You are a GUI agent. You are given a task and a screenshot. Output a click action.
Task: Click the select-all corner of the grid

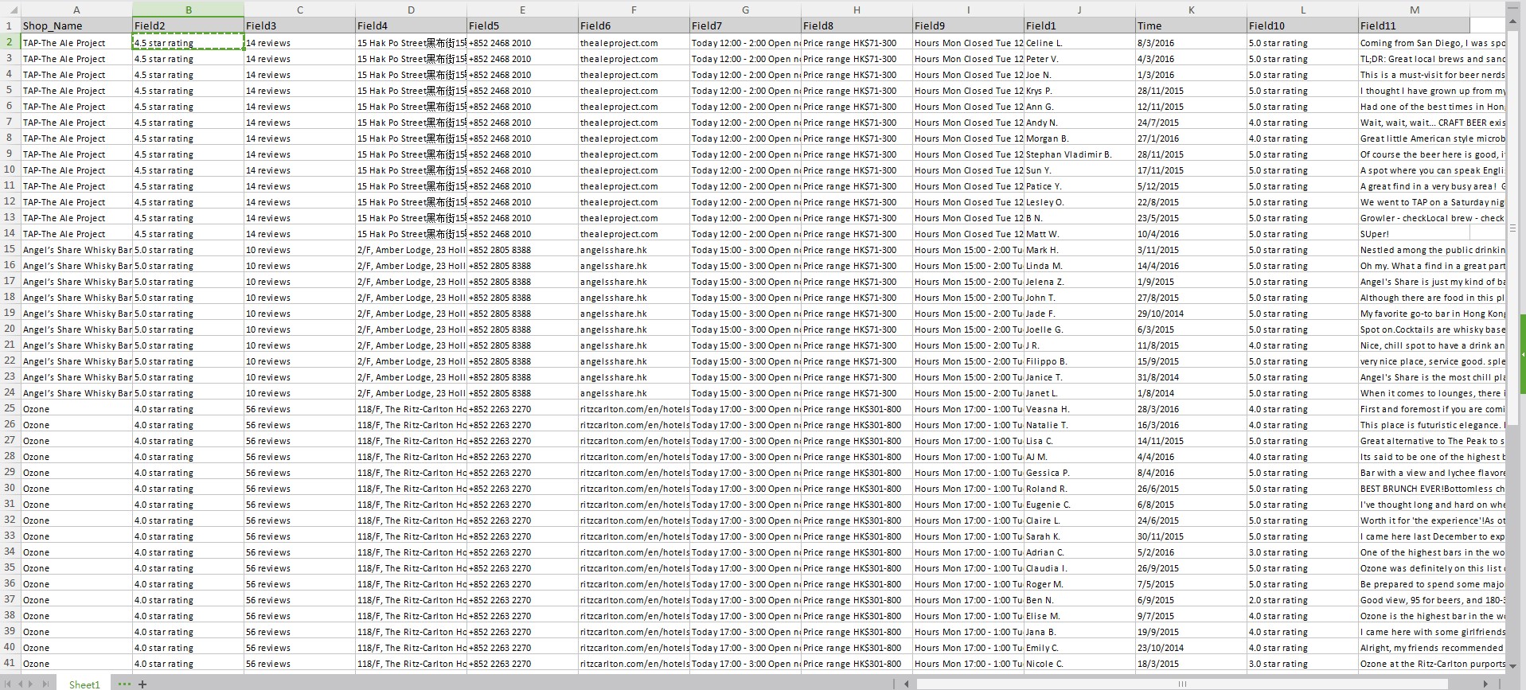(10, 10)
